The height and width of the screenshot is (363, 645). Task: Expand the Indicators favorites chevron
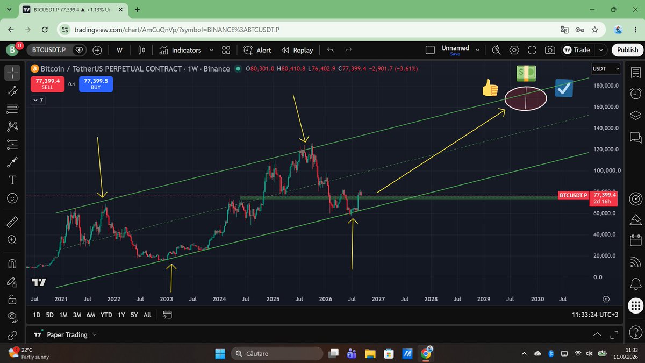(211, 50)
